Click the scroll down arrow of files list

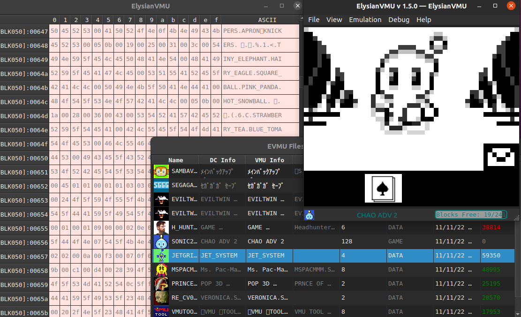[517, 314]
